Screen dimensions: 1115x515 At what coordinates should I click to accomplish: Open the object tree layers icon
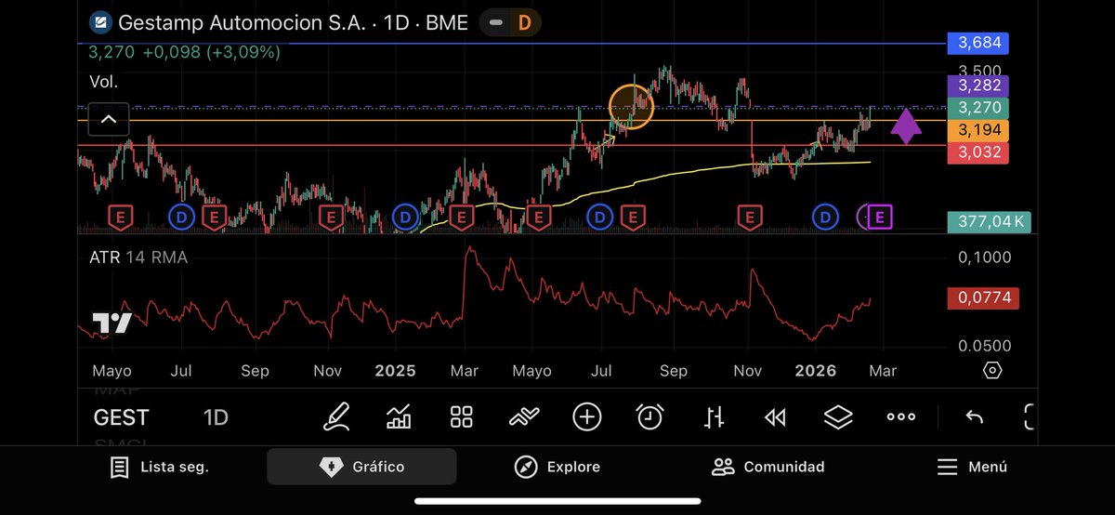838,417
